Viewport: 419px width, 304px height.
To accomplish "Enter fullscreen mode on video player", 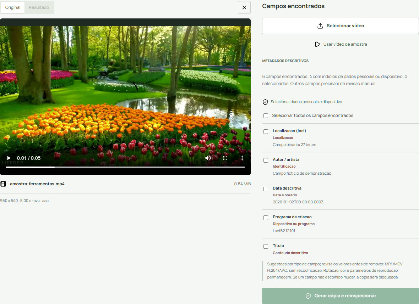I will coord(225,158).
